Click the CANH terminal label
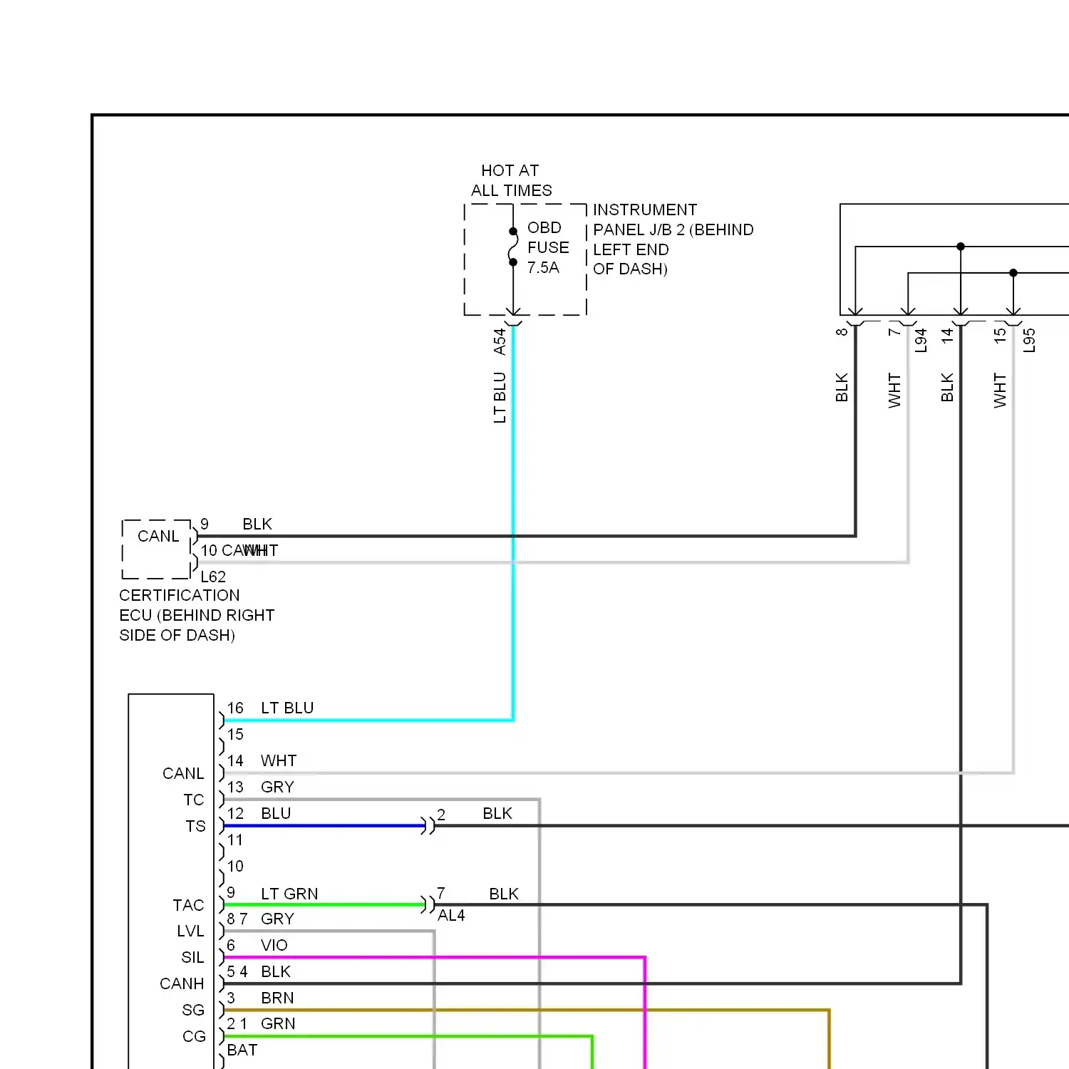Screen dimensions: 1069x1069 click(182, 983)
